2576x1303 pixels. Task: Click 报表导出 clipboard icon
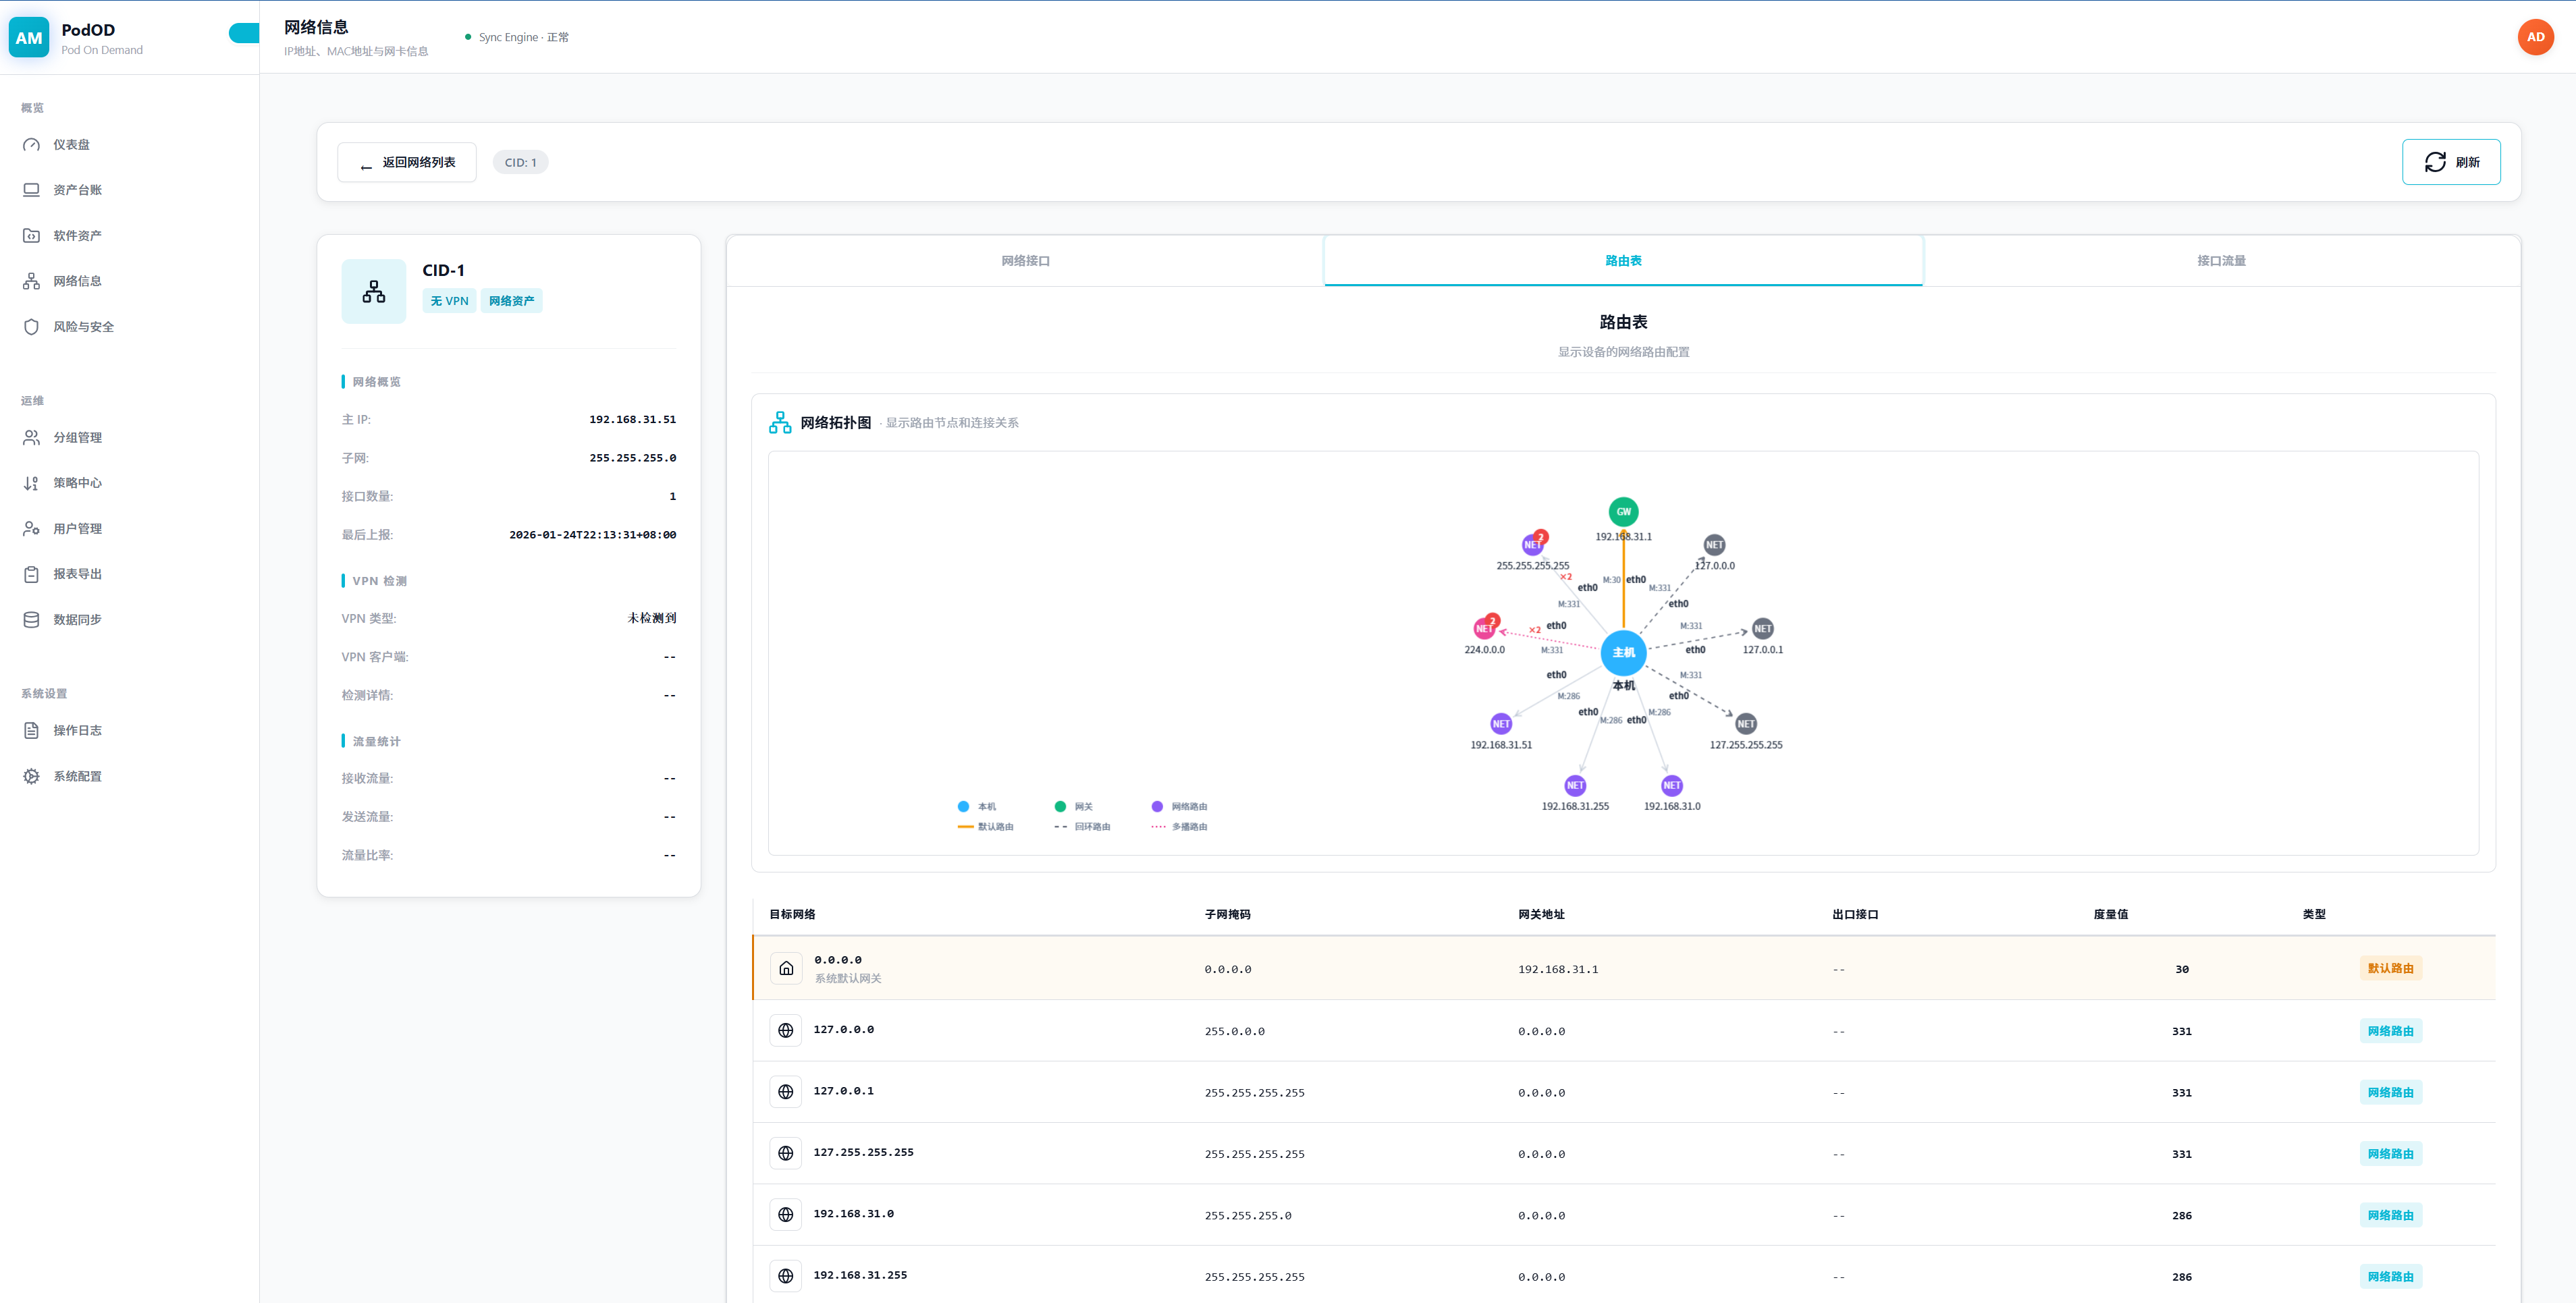point(31,574)
